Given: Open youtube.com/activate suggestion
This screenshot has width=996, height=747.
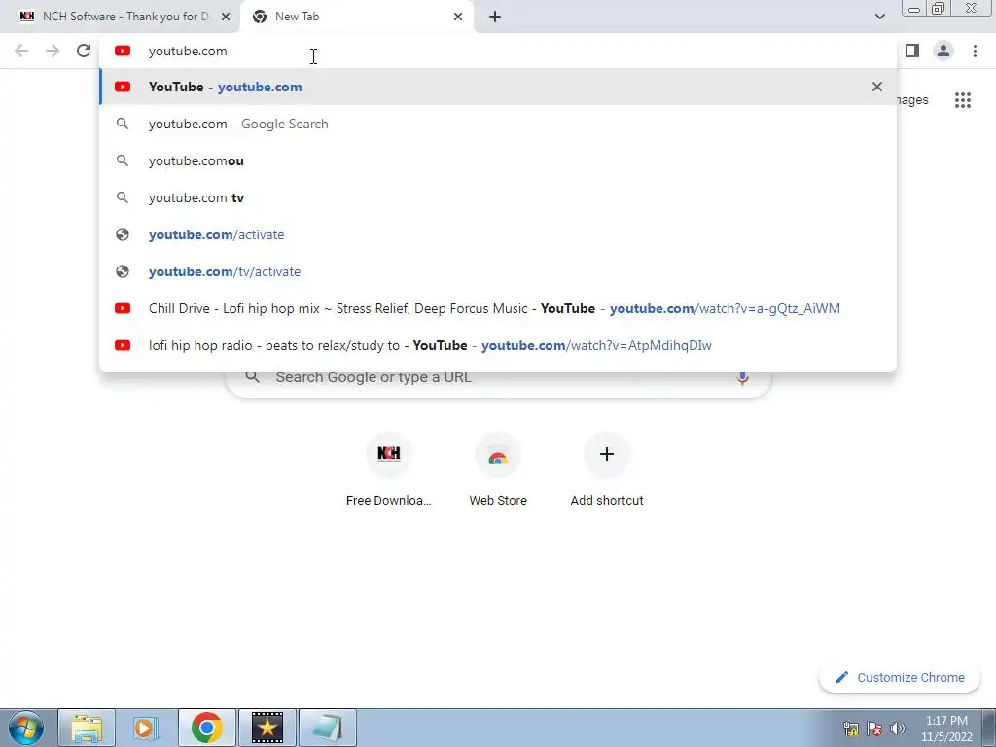Looking at the screenshot, I should tap(498, 234).
